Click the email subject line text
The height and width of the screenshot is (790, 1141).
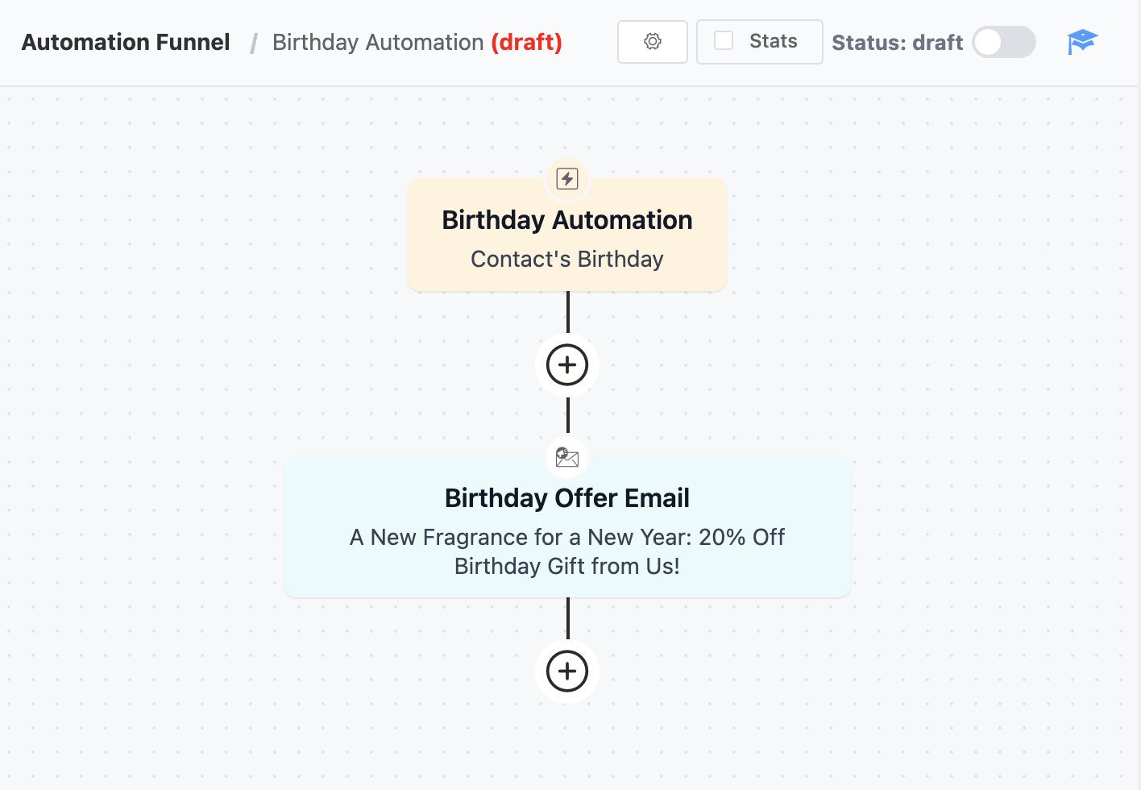[x=566, y=551]
